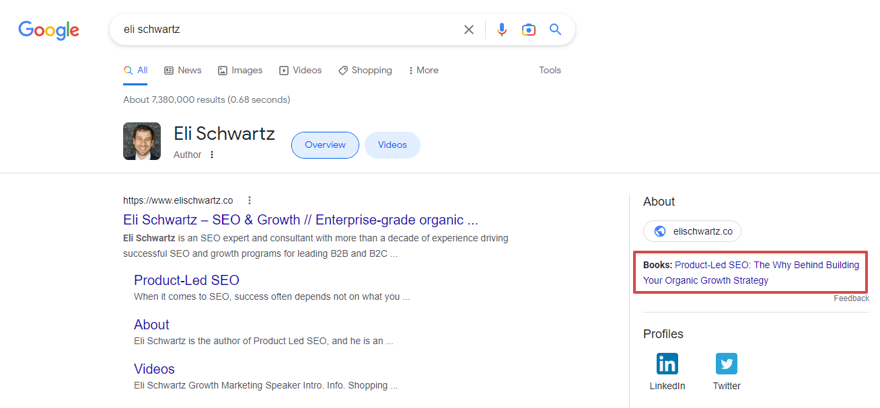The width and height of the screenshot is (880, 408).
Task: Open the Product-Led SEO book link
Action: (x=751, y=273)
